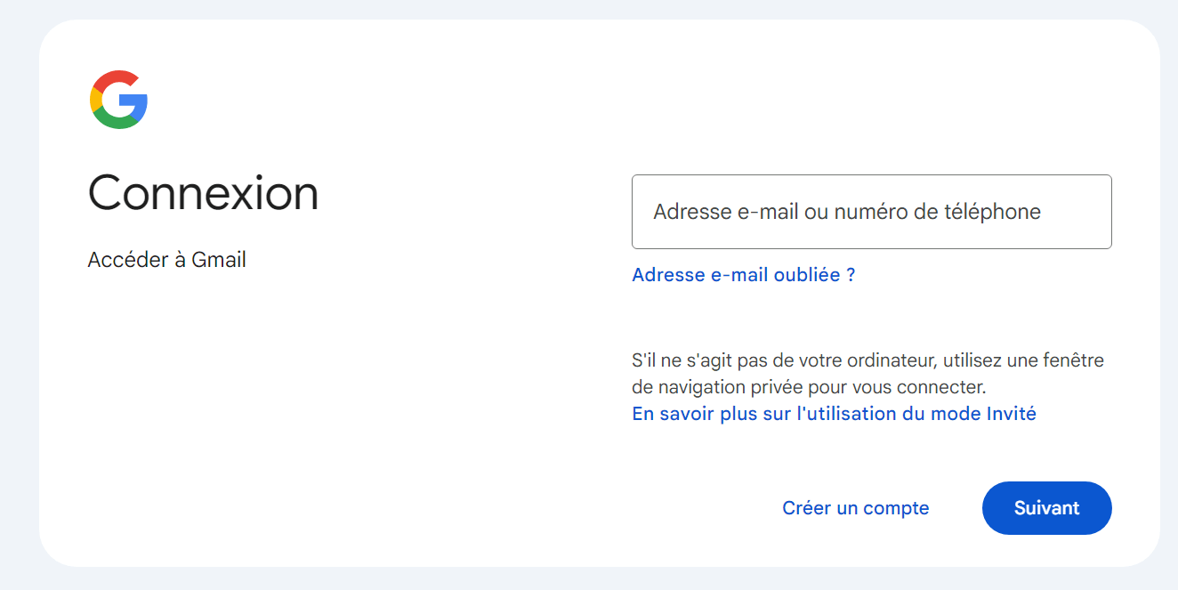Select the Connexion heading text
Screen dimensions: 1178x590
tap(203, 192)
